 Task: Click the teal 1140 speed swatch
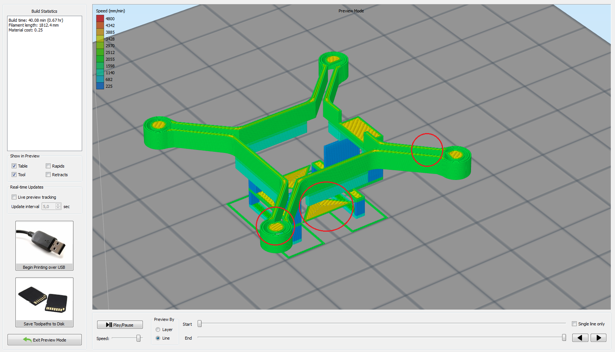tap(100, 72)
